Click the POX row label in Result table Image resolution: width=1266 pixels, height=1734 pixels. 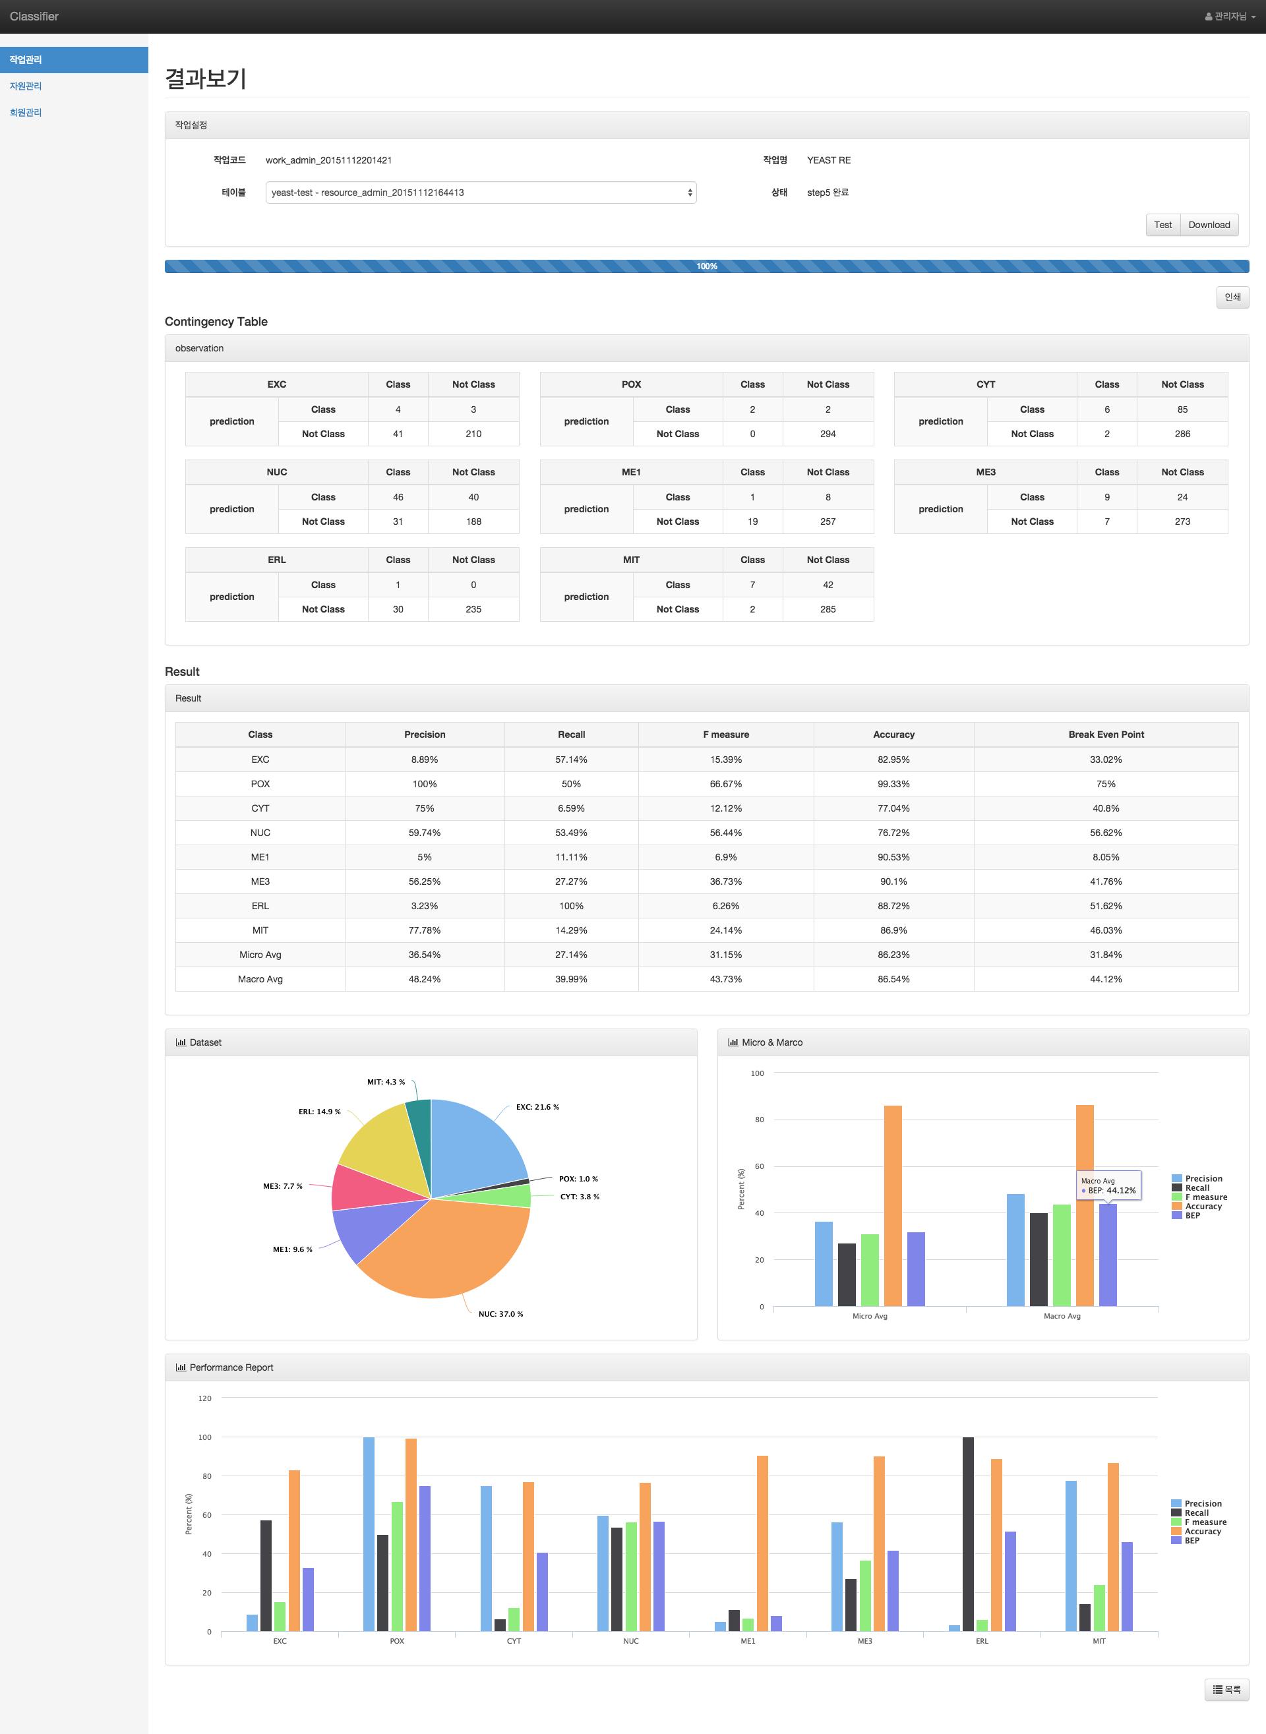tap(260, 784)
